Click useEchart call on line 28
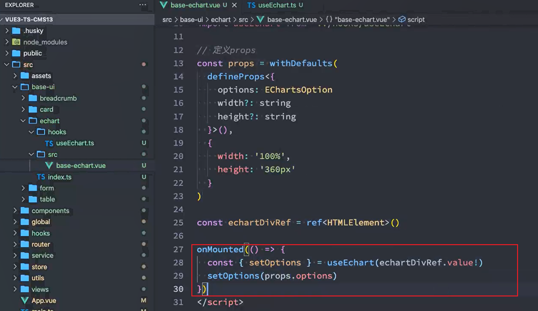Viewport: 538px width, 311px height. (350, 263)
